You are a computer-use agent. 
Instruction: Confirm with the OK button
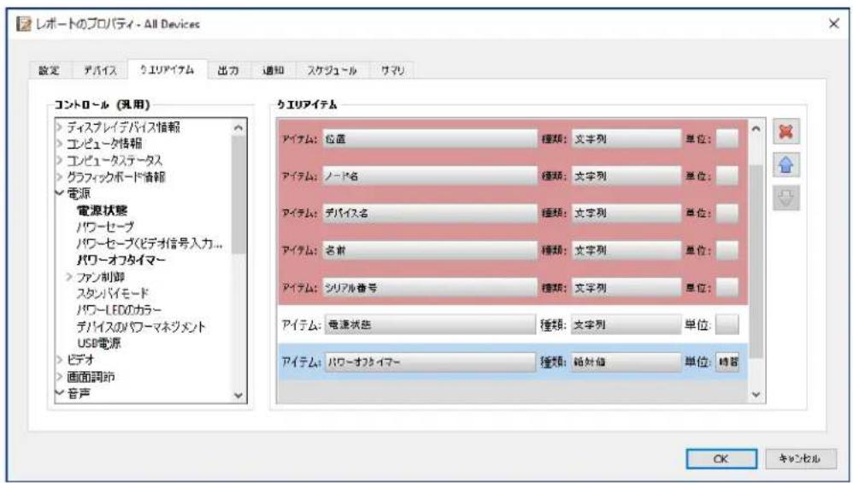721,458
